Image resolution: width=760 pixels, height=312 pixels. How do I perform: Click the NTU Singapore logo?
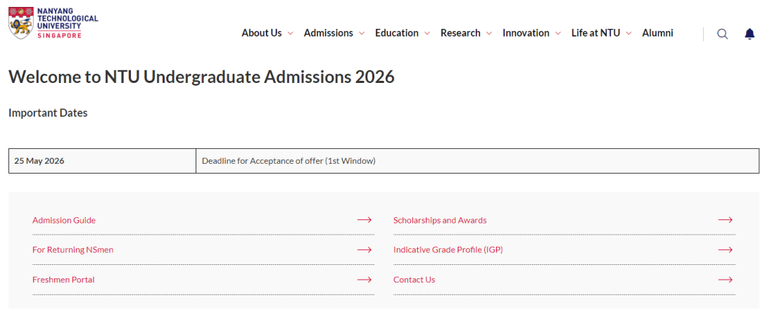[x=53, y=22]
